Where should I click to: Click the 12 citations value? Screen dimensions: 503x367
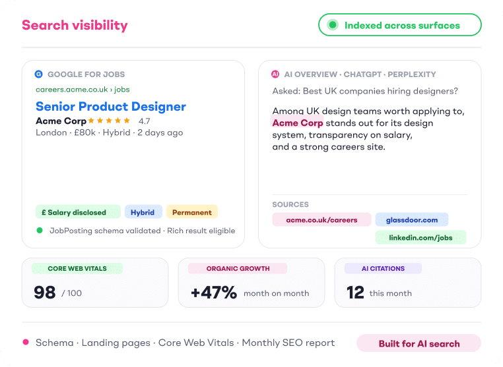(355, 293)
